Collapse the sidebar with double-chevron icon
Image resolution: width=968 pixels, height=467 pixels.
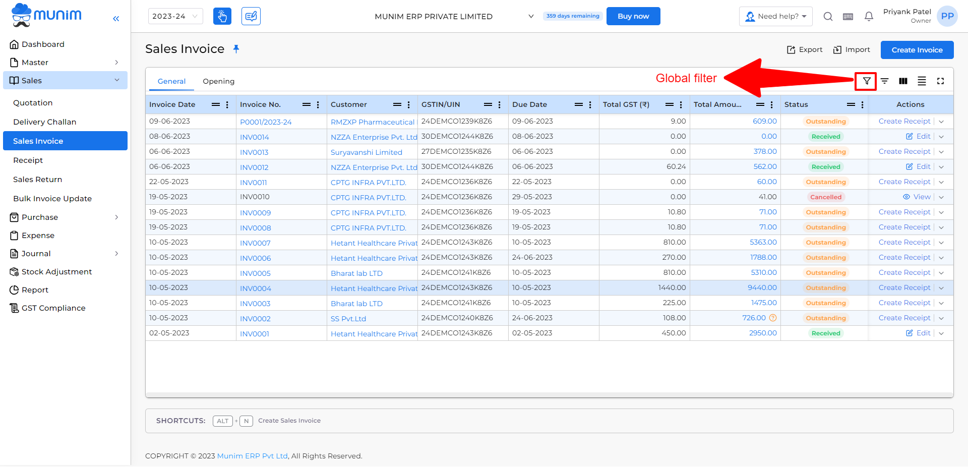coord(116,19)
